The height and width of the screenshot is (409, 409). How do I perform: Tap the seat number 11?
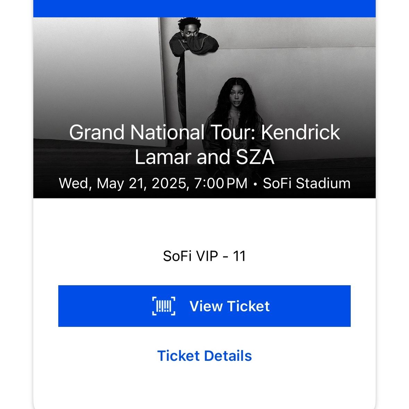point(239,256)
